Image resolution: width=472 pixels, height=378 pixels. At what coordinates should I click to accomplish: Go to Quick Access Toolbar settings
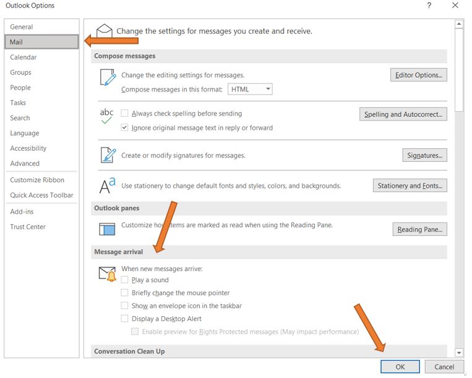coord(42,195)
